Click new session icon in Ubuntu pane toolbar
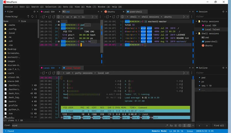Viewport: 231px width, 133px height. (x=107, y=17)
